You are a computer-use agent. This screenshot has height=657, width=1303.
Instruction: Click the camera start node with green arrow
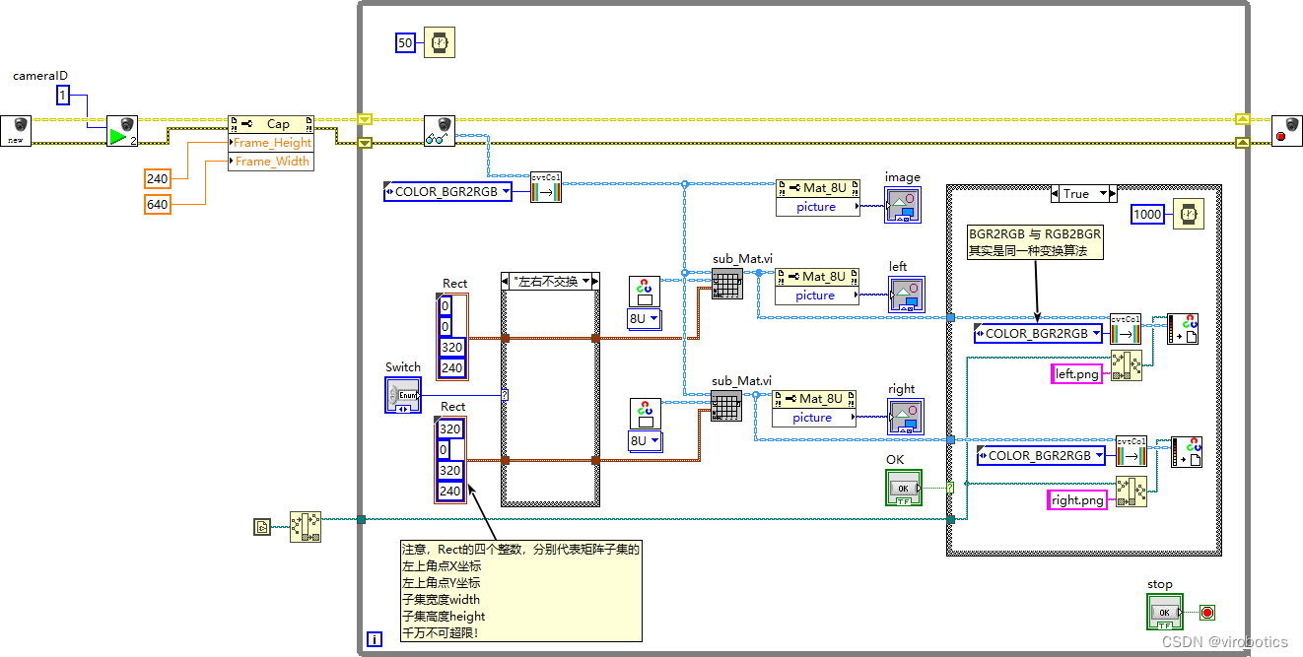pos(122,131)
